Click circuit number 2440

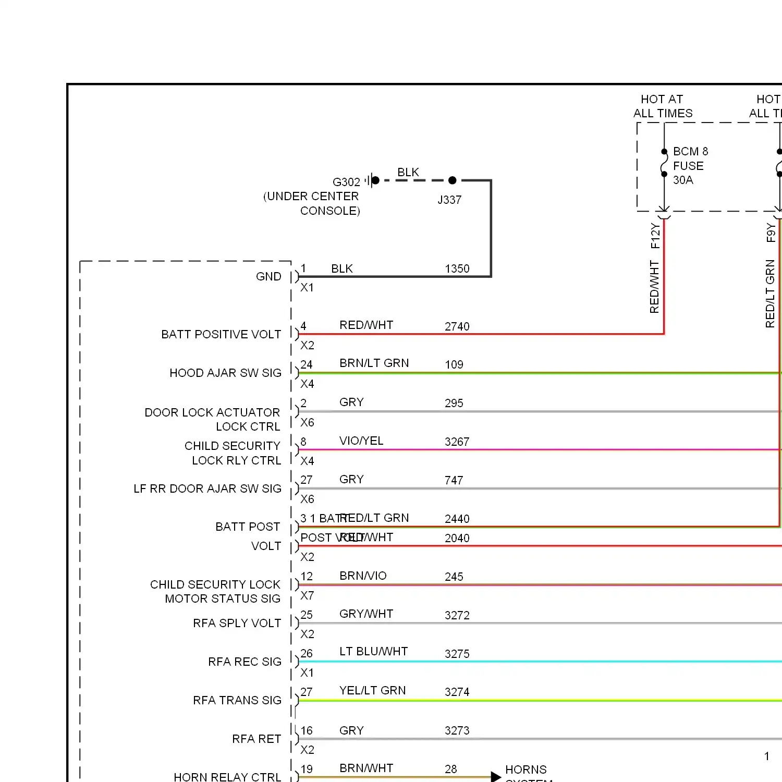[x=457, y=519]
